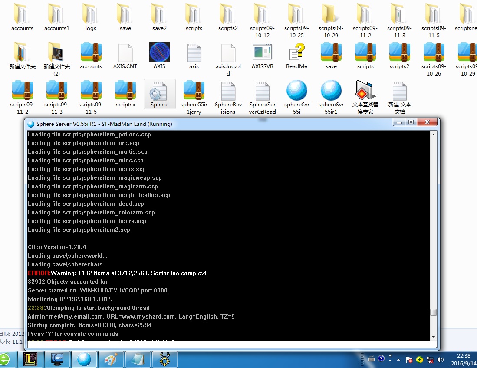Launch sphereSvr55ir1 executable
The image size is (477, 368).
tap(331, 97)
